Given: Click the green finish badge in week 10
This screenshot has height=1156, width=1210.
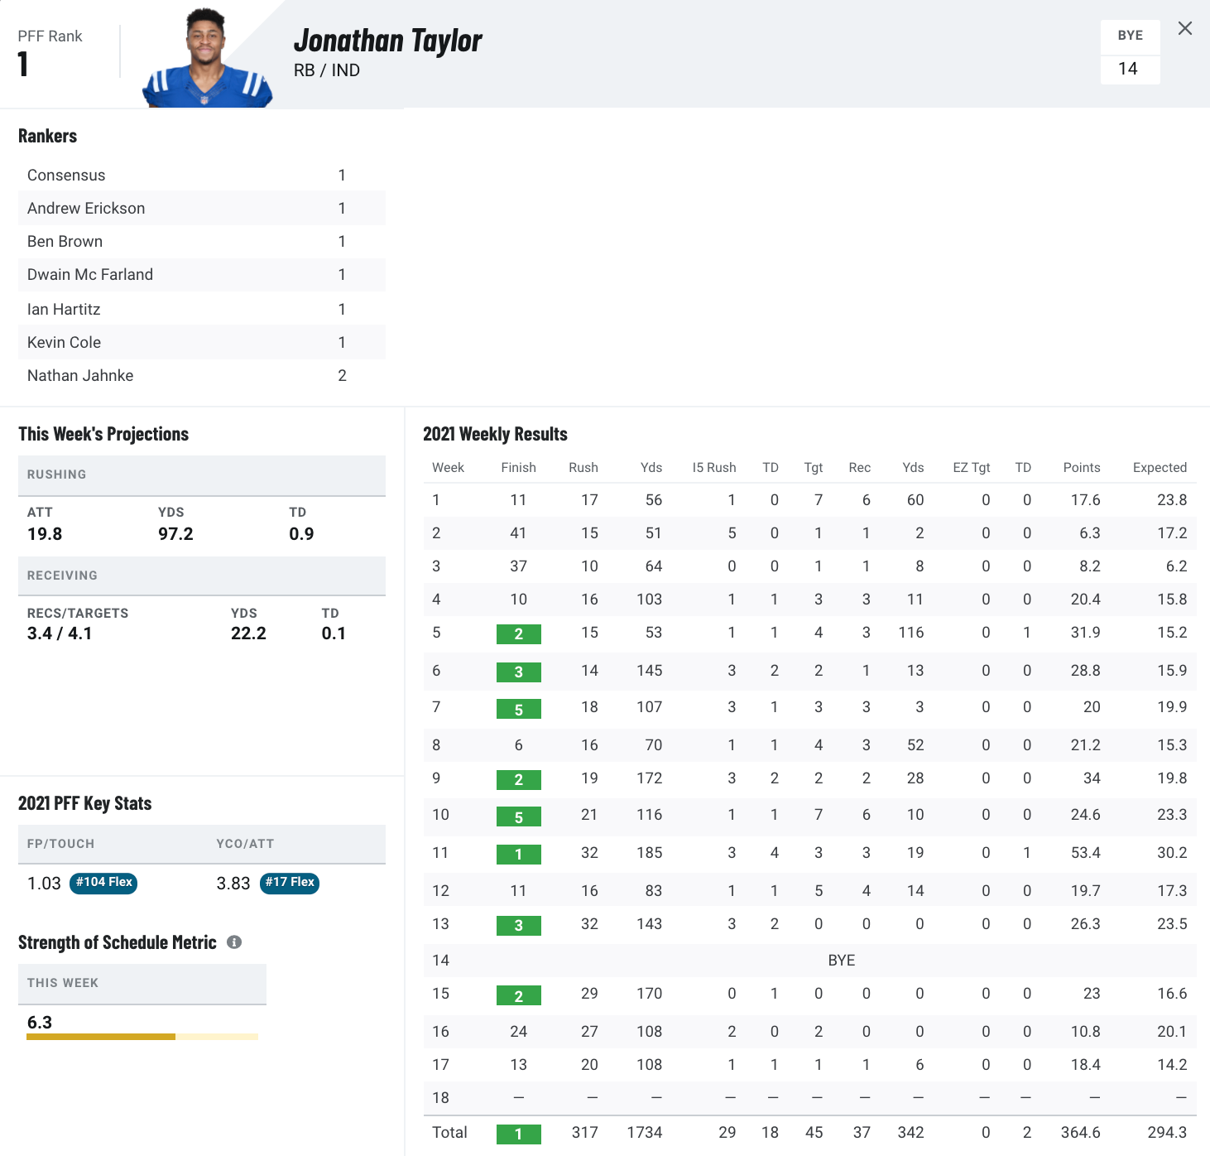Looking at the screenshot, I should coord(519,816).
